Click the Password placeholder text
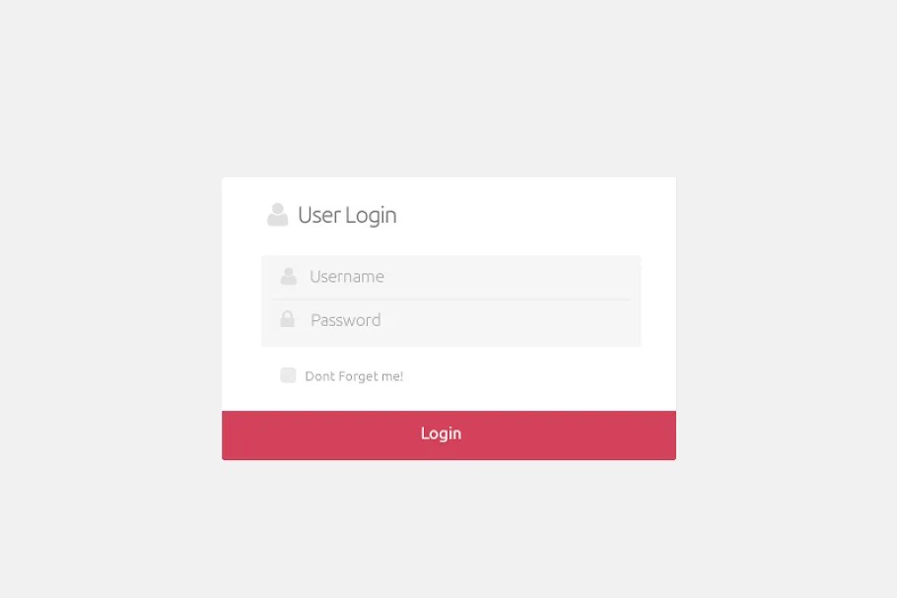Image resolution: width=897 pixels, height=598 pixels. 346,320
